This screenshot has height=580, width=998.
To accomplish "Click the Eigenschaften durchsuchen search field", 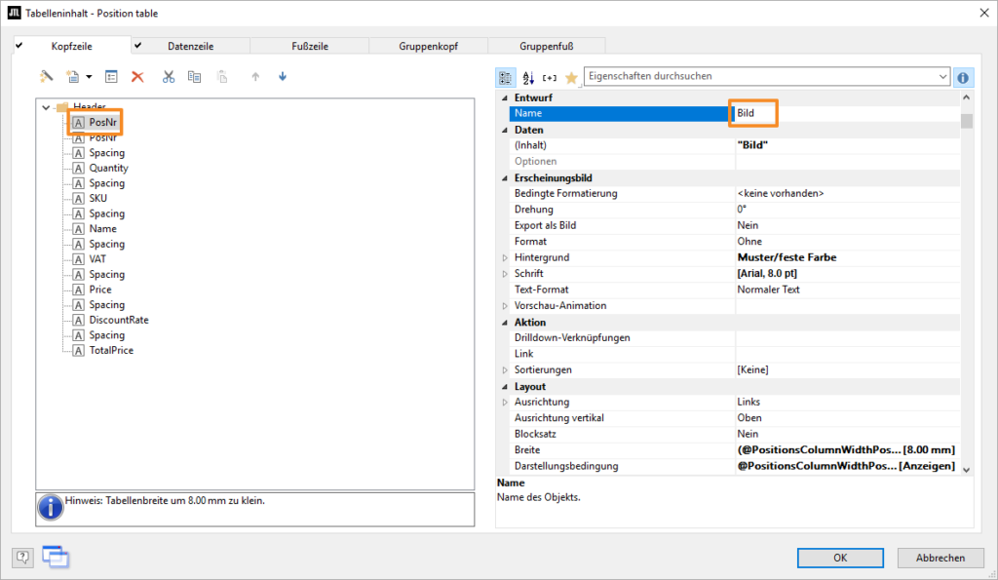I will 760,76.
